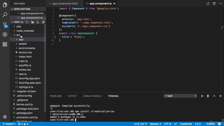Image resolution: width=224 pixels, height=126 pixels.
Task: Open index.html file
Action: tap(25, 57)
